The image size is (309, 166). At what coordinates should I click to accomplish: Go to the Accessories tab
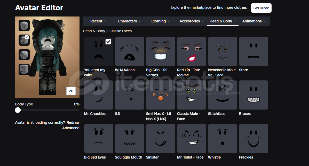(x=191, y=21)
